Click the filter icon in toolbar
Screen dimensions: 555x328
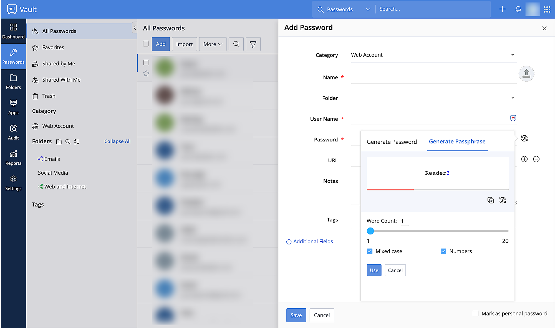[253, 44]
